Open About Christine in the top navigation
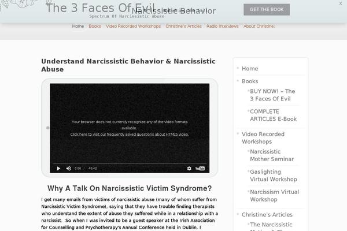Screen dimensions: 347x231 pyautogui.click(x=259, y=26)
